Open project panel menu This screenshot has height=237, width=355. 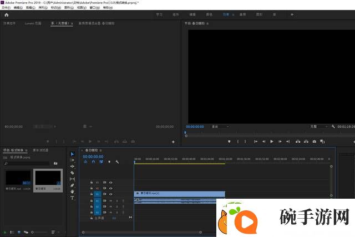[26, 150]
